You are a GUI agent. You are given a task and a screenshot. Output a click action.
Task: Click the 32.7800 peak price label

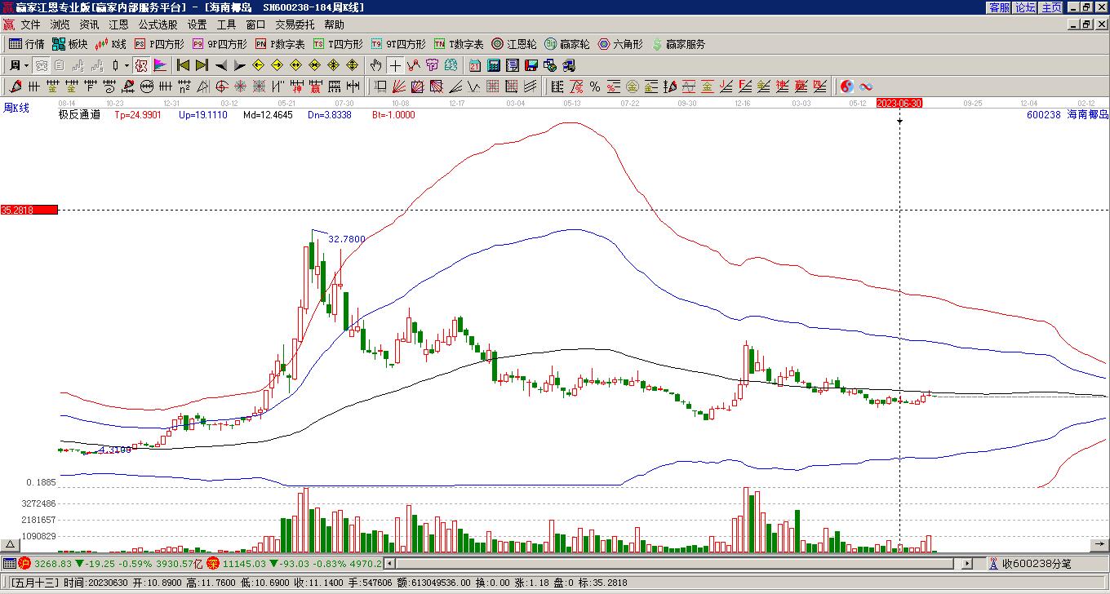tap(347, 239)
